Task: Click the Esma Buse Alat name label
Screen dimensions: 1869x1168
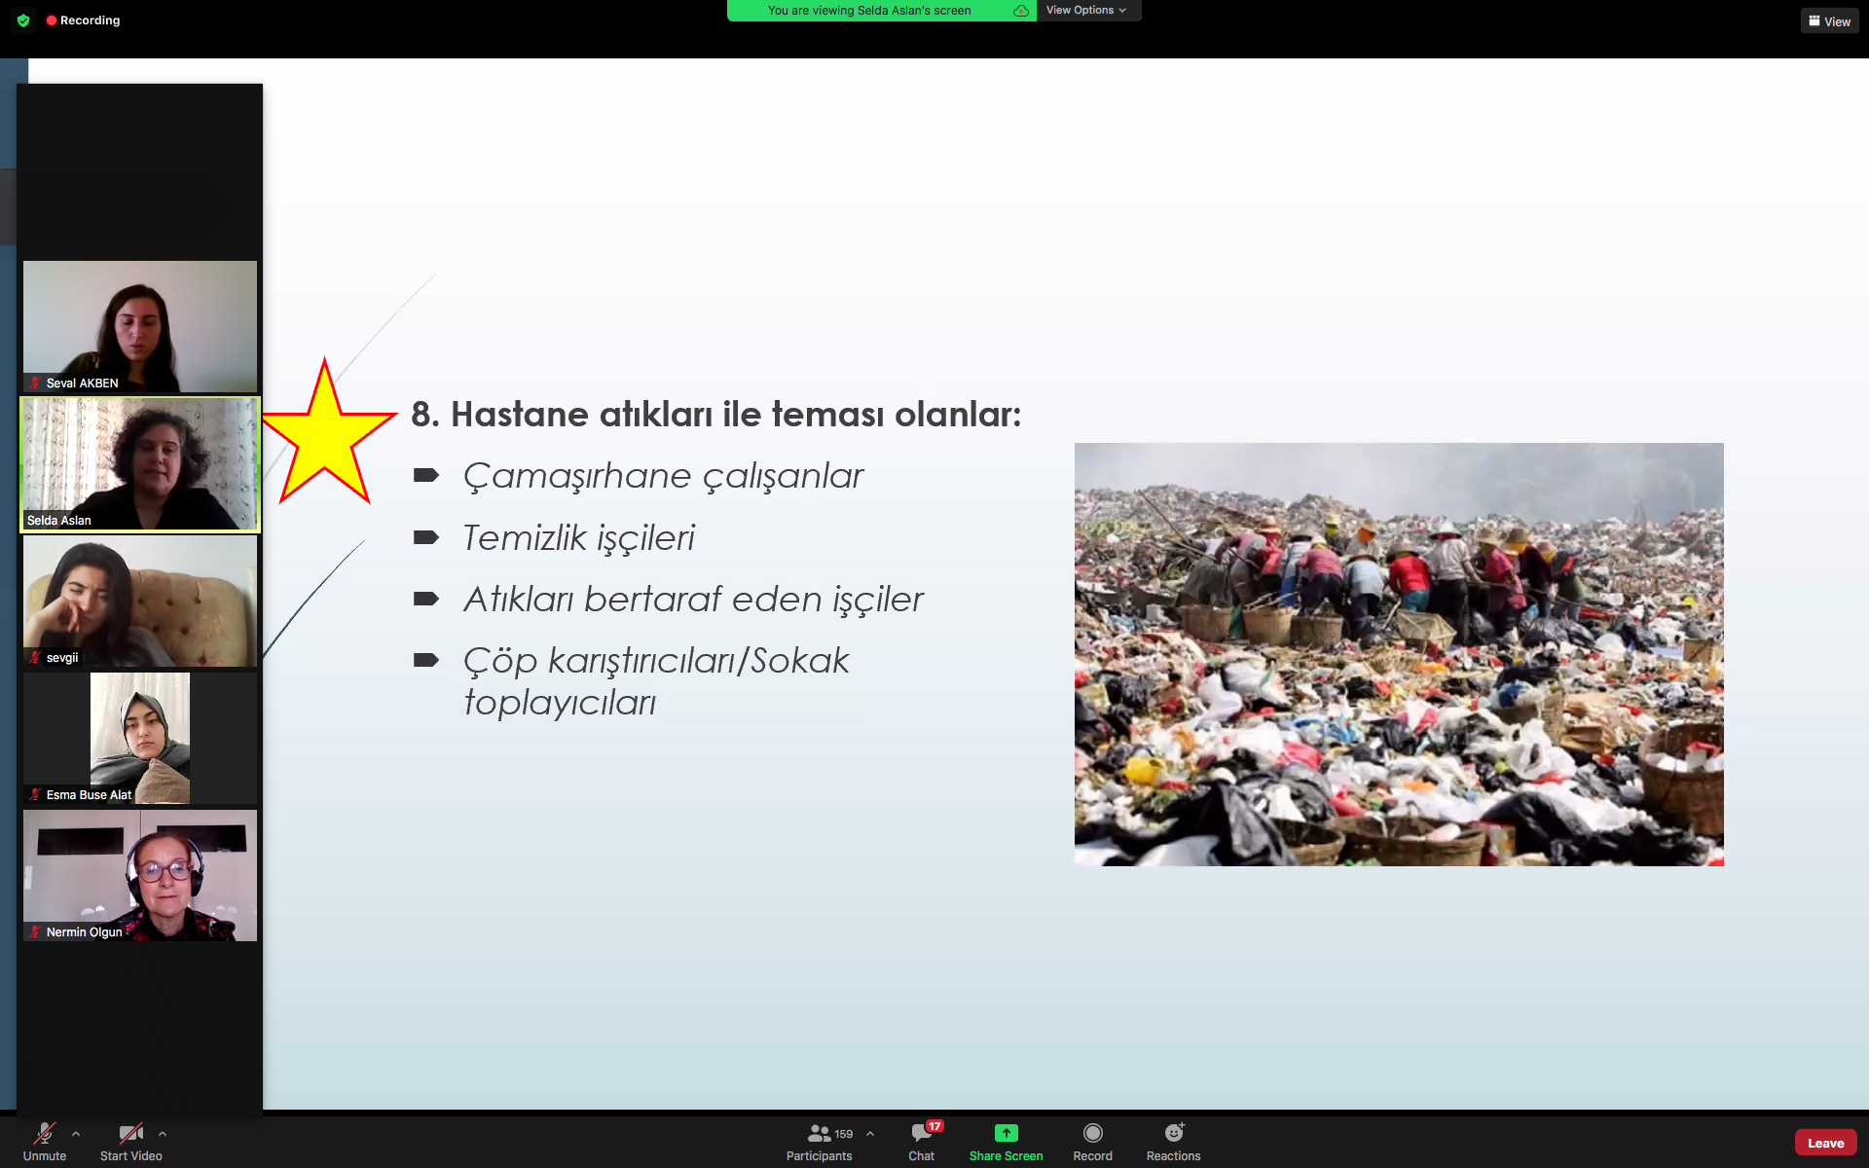Action: pyautogui.click(x=89, y=795)
